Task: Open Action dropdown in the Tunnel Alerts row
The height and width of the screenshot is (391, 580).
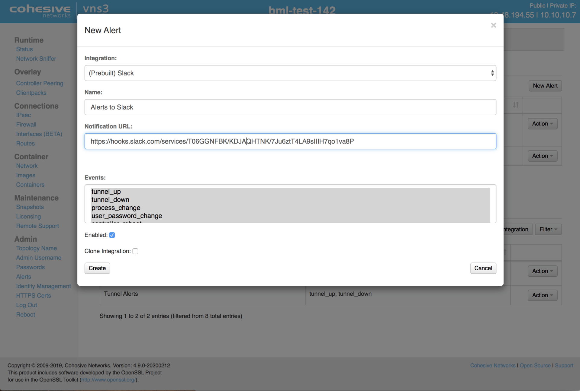Action: point(543,295)
